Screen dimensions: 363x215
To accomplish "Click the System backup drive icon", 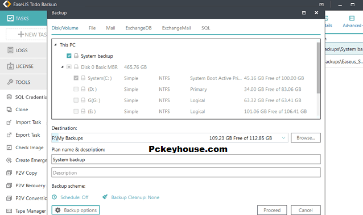I will tap(76, 56).
